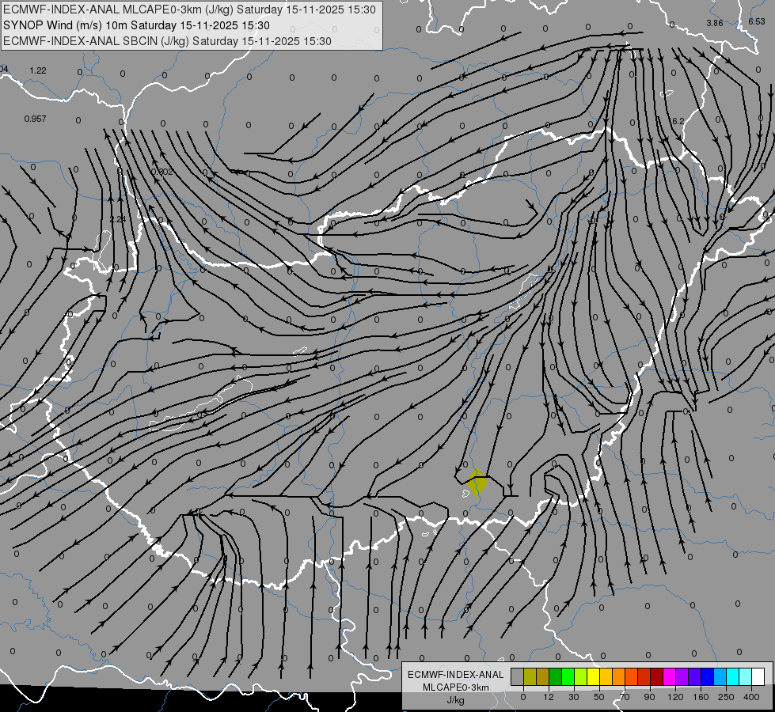This screenshot has width=775, height=712.
Task: Click the legend value label 90
Action: (x=649, y=697)
